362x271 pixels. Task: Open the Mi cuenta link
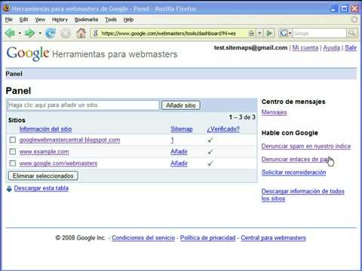pos(305,47)
